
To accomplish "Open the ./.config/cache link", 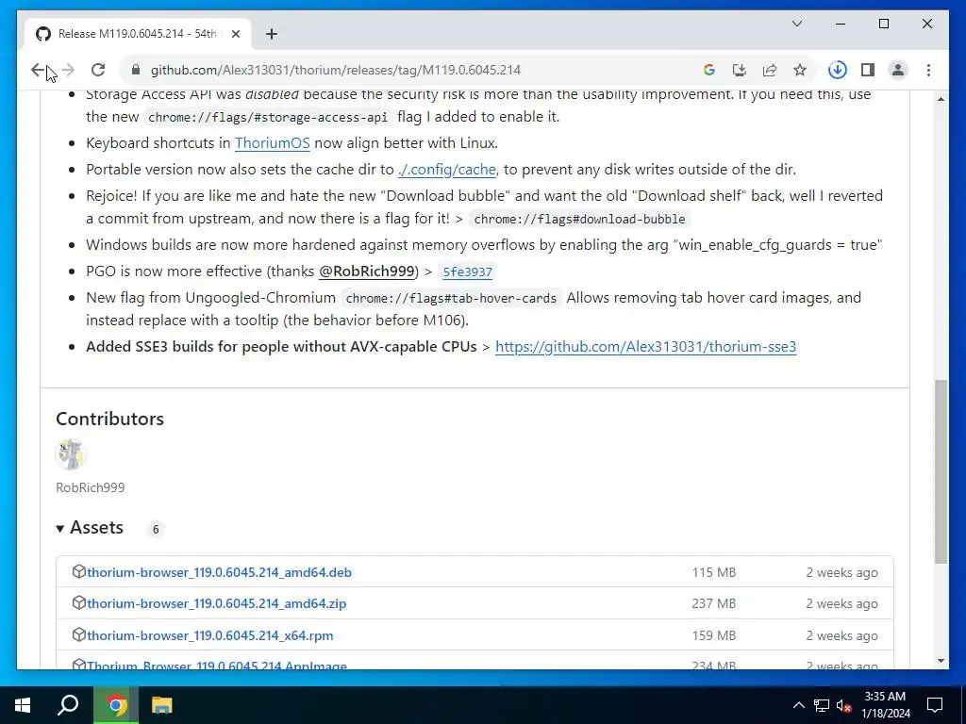I will pos(446,170).
